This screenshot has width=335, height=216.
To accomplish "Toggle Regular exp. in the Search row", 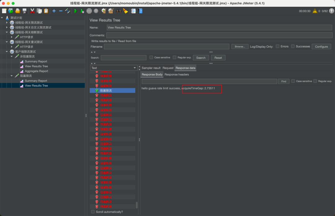I will point(175,57).
